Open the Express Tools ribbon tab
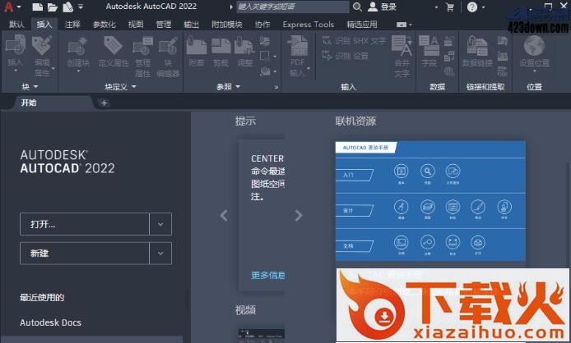The width and height of the screenshot is (571, 343). click(x=309, y=25)
